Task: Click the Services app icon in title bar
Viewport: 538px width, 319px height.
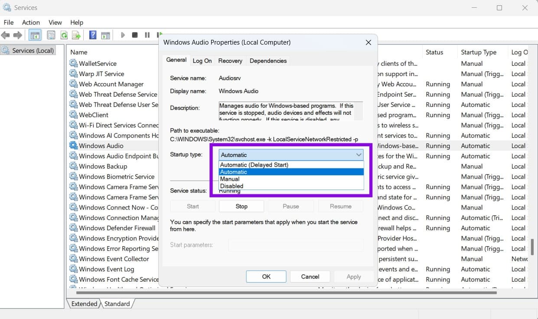Action: [7, 7]
